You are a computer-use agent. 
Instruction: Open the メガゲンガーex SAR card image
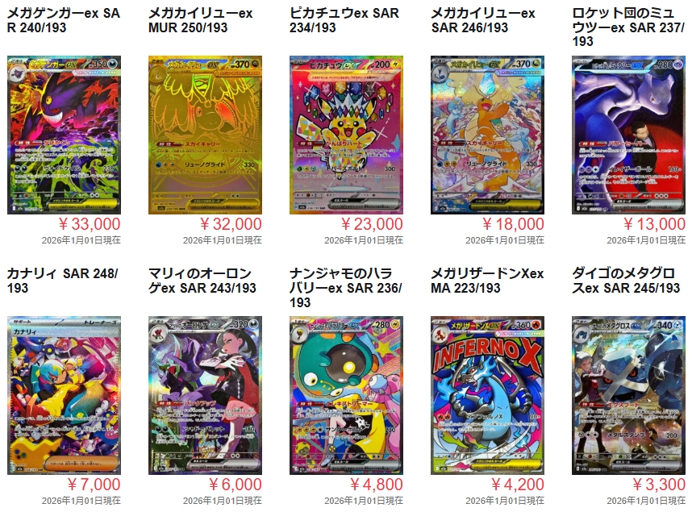tap(64, 135)
